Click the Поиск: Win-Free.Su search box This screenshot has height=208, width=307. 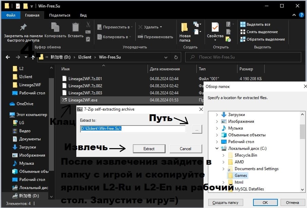[243, 57]
